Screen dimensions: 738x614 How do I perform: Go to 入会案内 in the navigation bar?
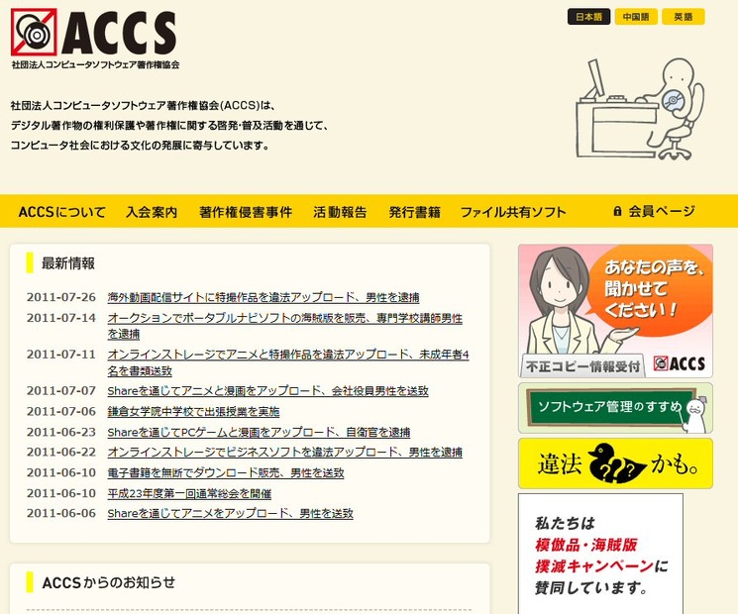[152, 212]
